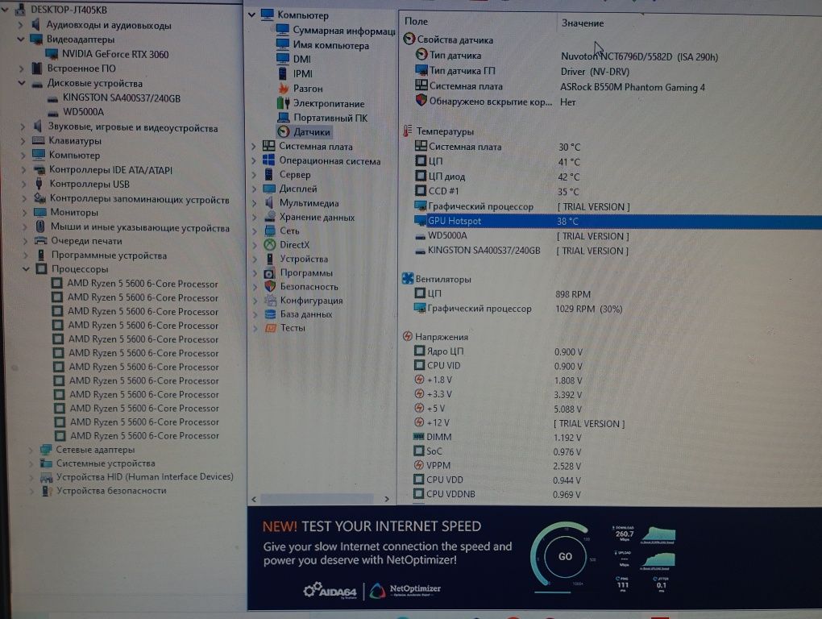Click the Напряжения voltage icon
Viewport: 822px width, 619px height.
pyautogui.click(x=407, y=336)
